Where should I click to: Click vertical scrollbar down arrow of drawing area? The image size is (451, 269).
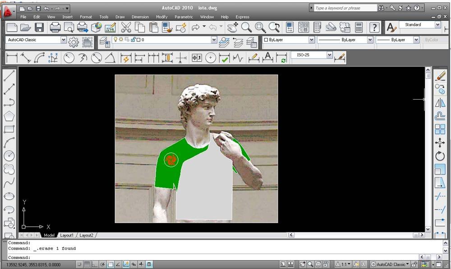428,229
